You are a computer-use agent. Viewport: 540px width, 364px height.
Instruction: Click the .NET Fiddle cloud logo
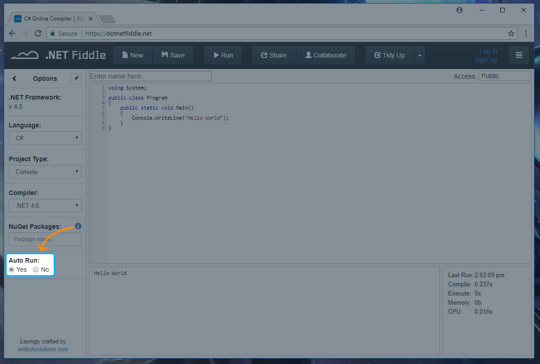pyautogui.click(x=25, y=55)
